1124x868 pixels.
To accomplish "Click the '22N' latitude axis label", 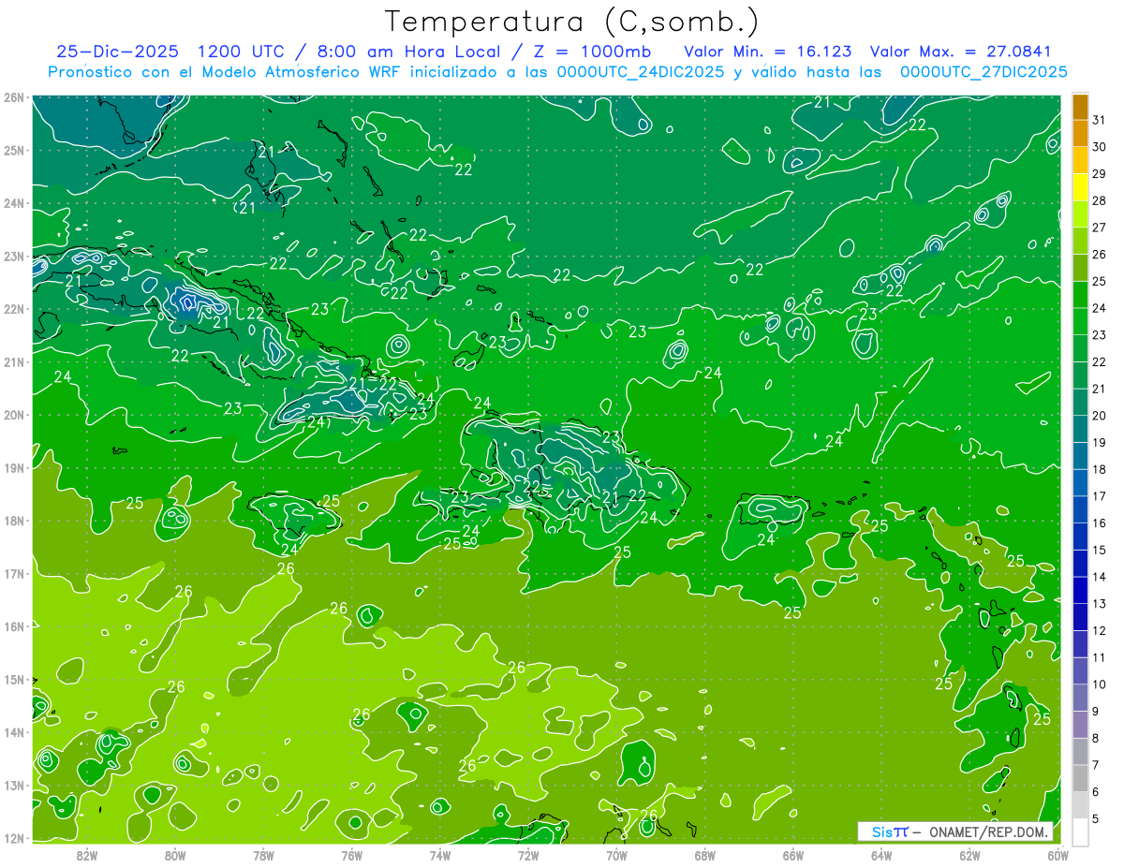I will pyautogui.click(x=13, y=309).
